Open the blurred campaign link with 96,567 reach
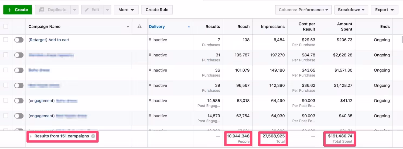 pos(44,86)
